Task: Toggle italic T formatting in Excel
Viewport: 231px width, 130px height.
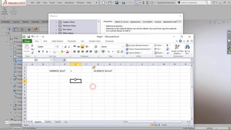Action: (x=43, y=52)
